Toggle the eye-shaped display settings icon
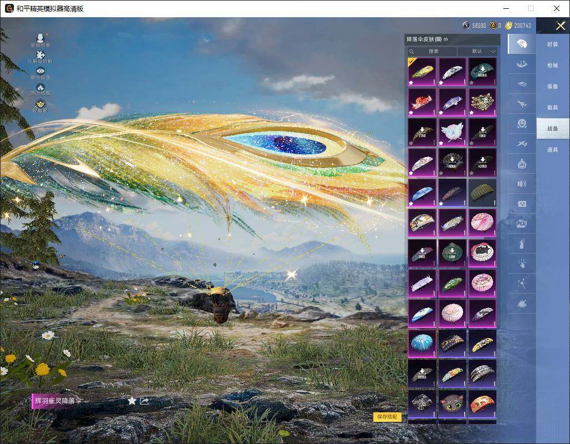Image resolution: width=570 pixels, height=444 pixels. point(41,73)
